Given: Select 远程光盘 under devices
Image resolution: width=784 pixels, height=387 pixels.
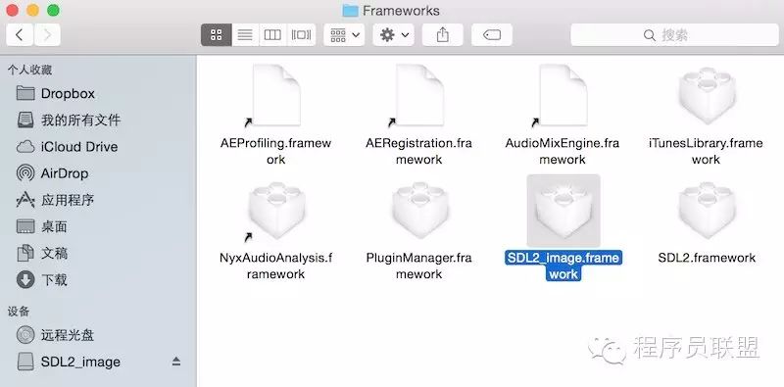Looking at the screenshot, I should [97, 335].
